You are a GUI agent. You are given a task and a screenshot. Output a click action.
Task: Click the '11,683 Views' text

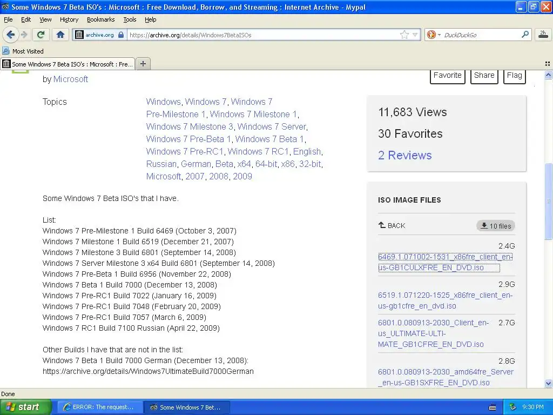click(412, 112)
